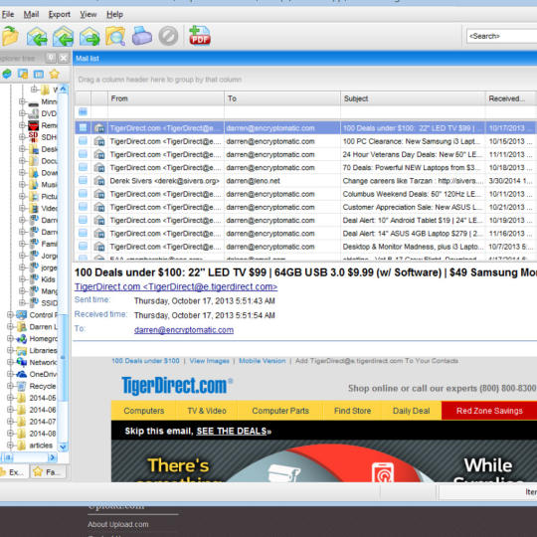Click the Reply toolbar icon
The height and width of the screenshot is (537, 537).
(37, 36)
